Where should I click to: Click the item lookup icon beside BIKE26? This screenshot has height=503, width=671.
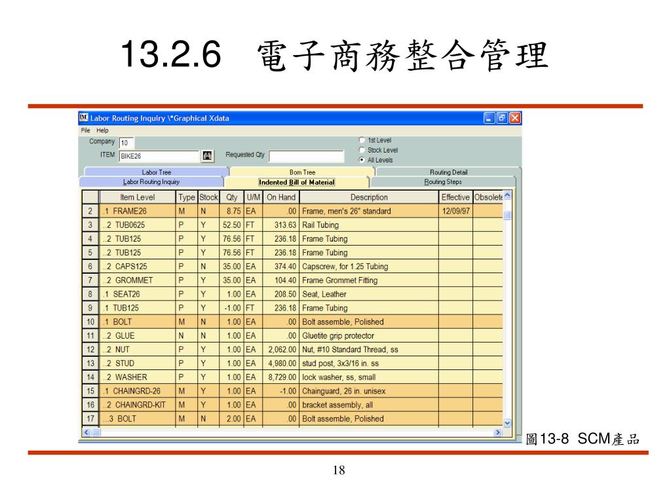click(x=208, y=156)
